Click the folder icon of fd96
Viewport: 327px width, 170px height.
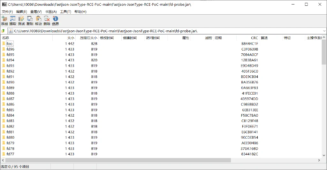click(4, 49)
